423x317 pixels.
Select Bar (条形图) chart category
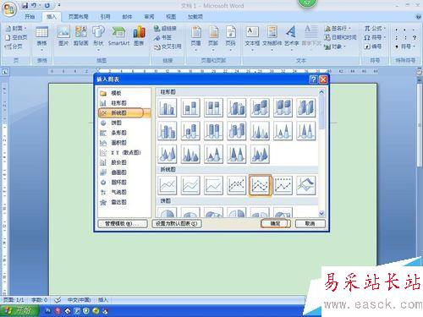click(x=124, y=133)
